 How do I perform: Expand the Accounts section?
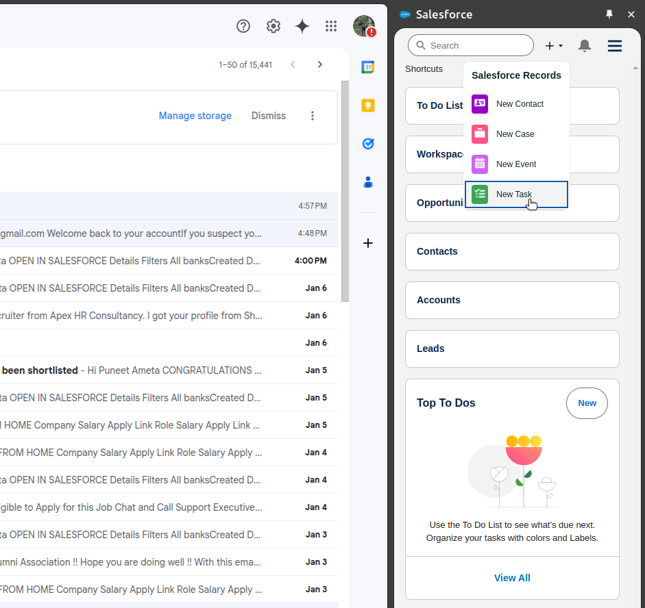coord(512,300)
